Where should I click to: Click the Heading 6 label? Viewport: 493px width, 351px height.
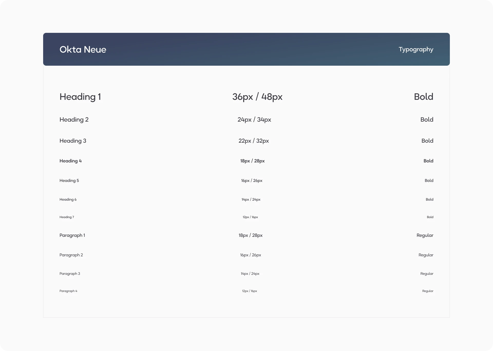tap(68, 199)
